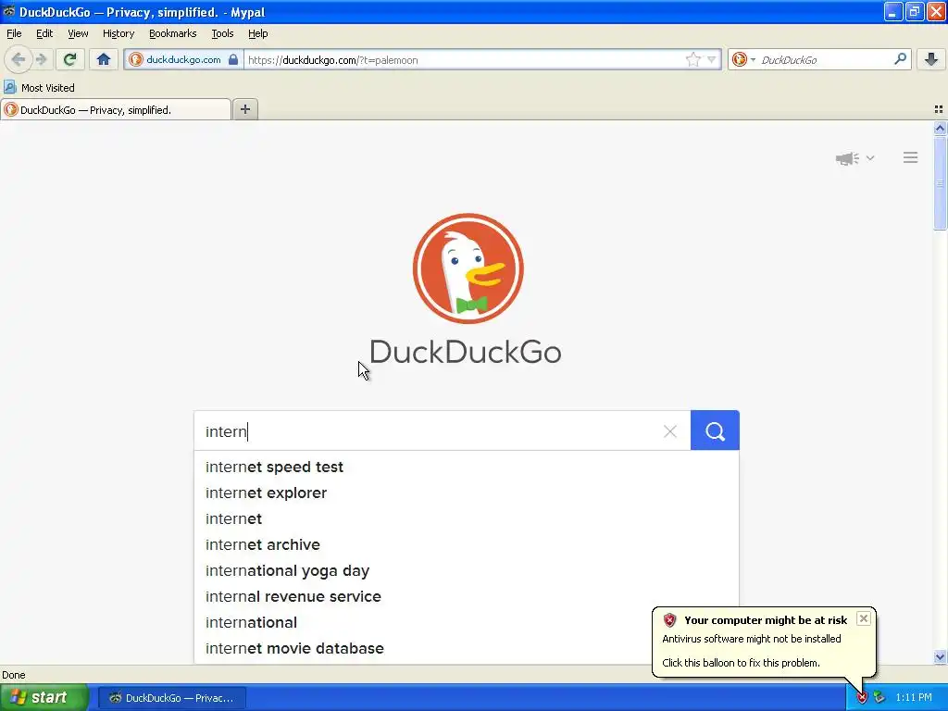Click the network connection tray icon
This screenshot has height=711, width=948.
879,698
